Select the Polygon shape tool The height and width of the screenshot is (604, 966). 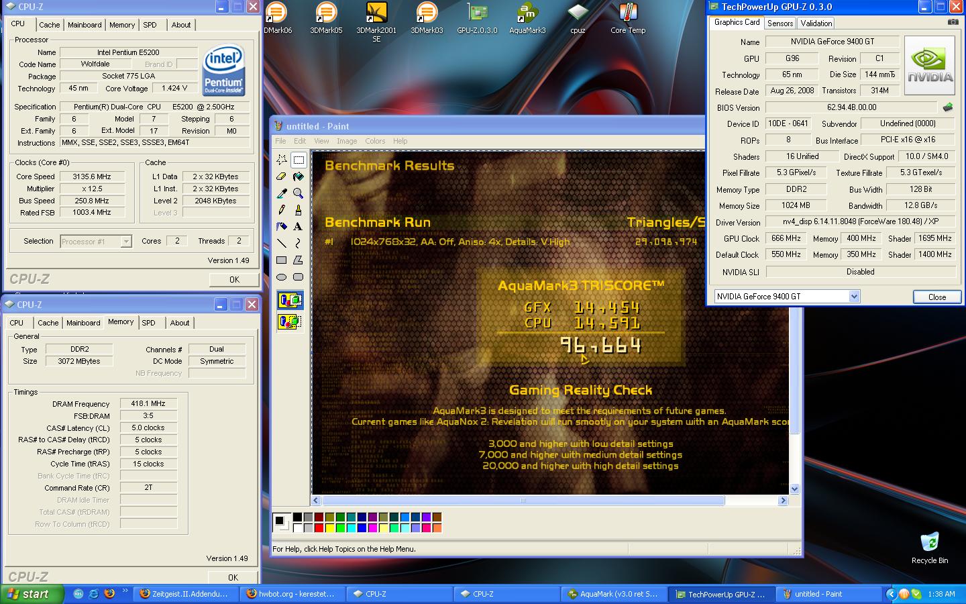pyautogui.click(x=299, y=260)
